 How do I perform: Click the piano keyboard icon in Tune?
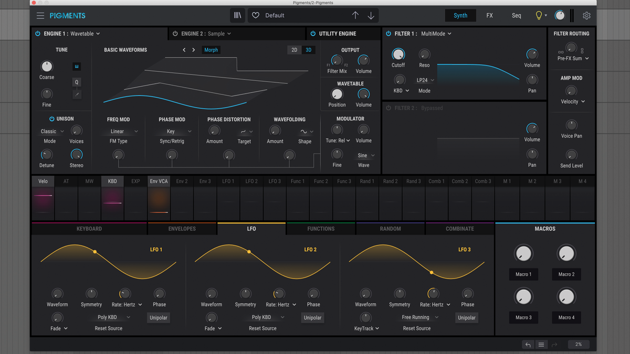pyautogui.click(x=77, y=67)
